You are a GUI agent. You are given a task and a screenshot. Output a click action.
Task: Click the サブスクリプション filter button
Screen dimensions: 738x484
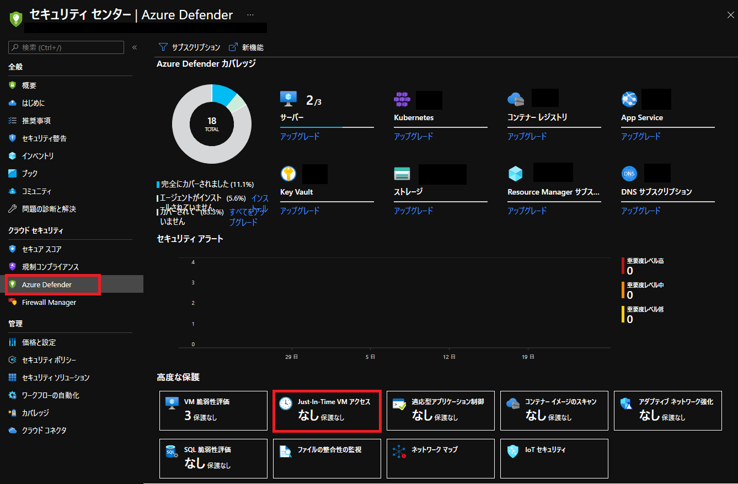[189, 47]
